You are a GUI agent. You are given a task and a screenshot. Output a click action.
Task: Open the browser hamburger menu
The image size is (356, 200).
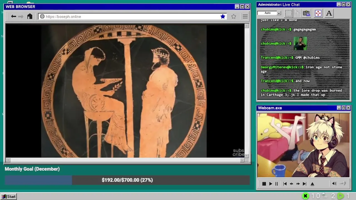click(x=245, y=16)
